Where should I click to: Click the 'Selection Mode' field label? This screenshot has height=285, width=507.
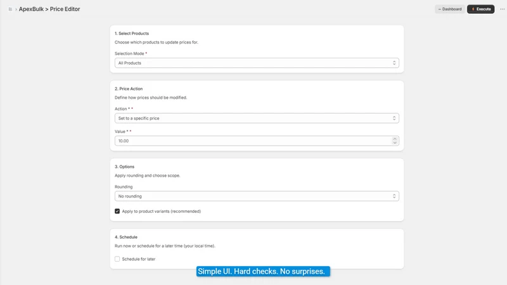(129, 54)
